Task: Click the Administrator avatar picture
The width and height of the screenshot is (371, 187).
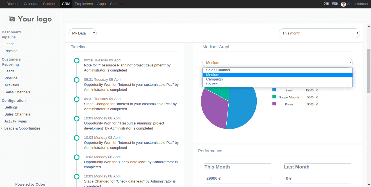Action: (343, 4)
